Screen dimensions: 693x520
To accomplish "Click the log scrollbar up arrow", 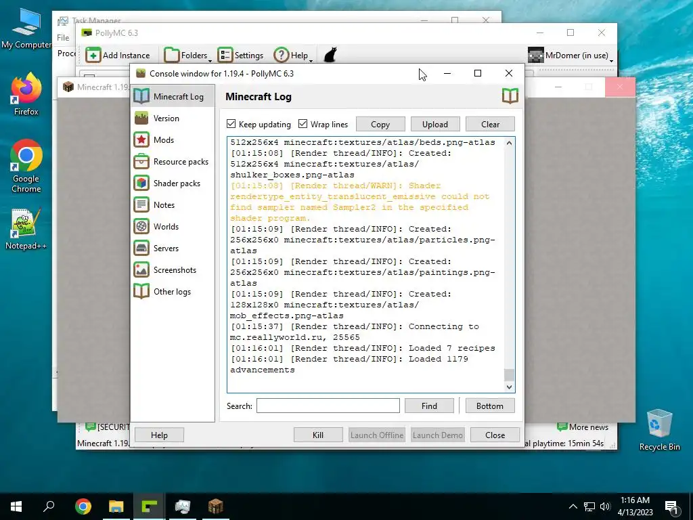I will (509, 143).
